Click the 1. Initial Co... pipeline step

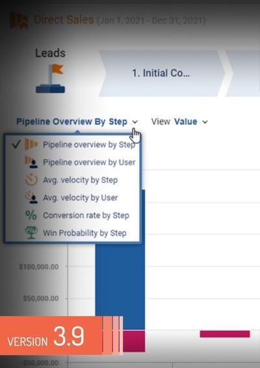pos(162,73)
